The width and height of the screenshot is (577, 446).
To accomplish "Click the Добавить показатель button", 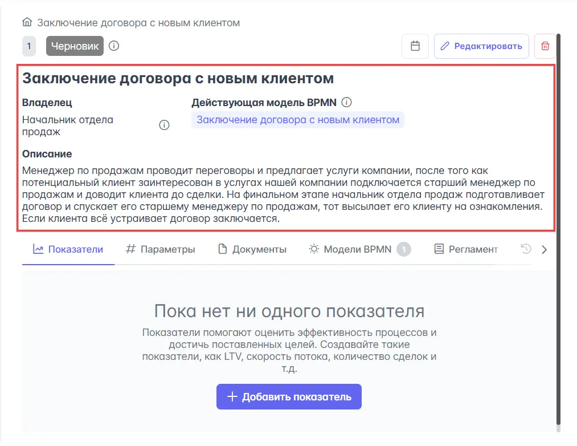I will [289, 396].
